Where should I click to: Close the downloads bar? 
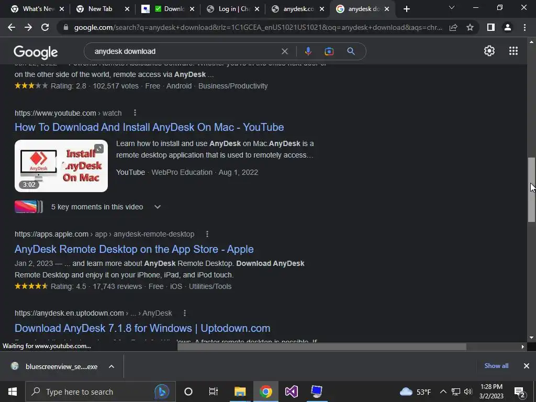tap(527, 366)
